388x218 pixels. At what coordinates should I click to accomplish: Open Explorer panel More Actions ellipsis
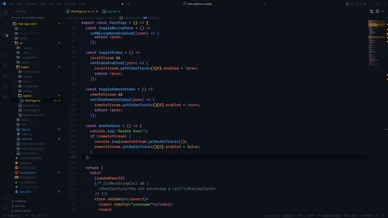58,12
